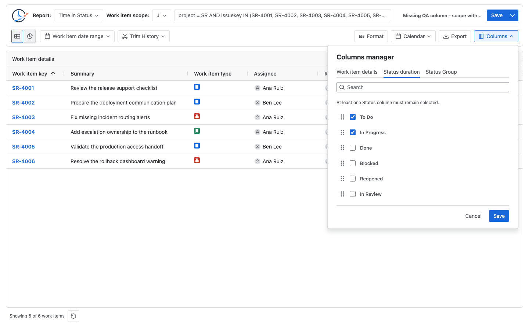Click the task type icon for SR-4002

197,102
